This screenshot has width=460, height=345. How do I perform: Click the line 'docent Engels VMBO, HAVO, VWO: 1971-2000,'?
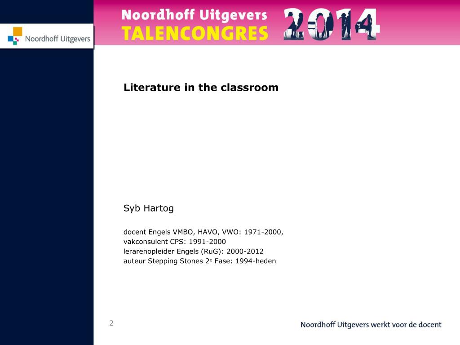tap(203, 232)
